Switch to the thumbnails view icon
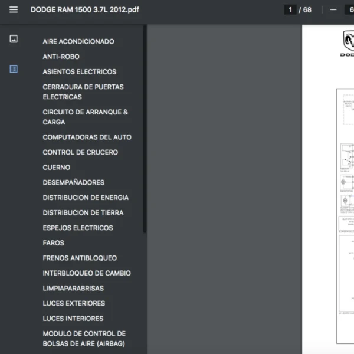The height and width of the screenshot is (354, 354). point(14,39)
